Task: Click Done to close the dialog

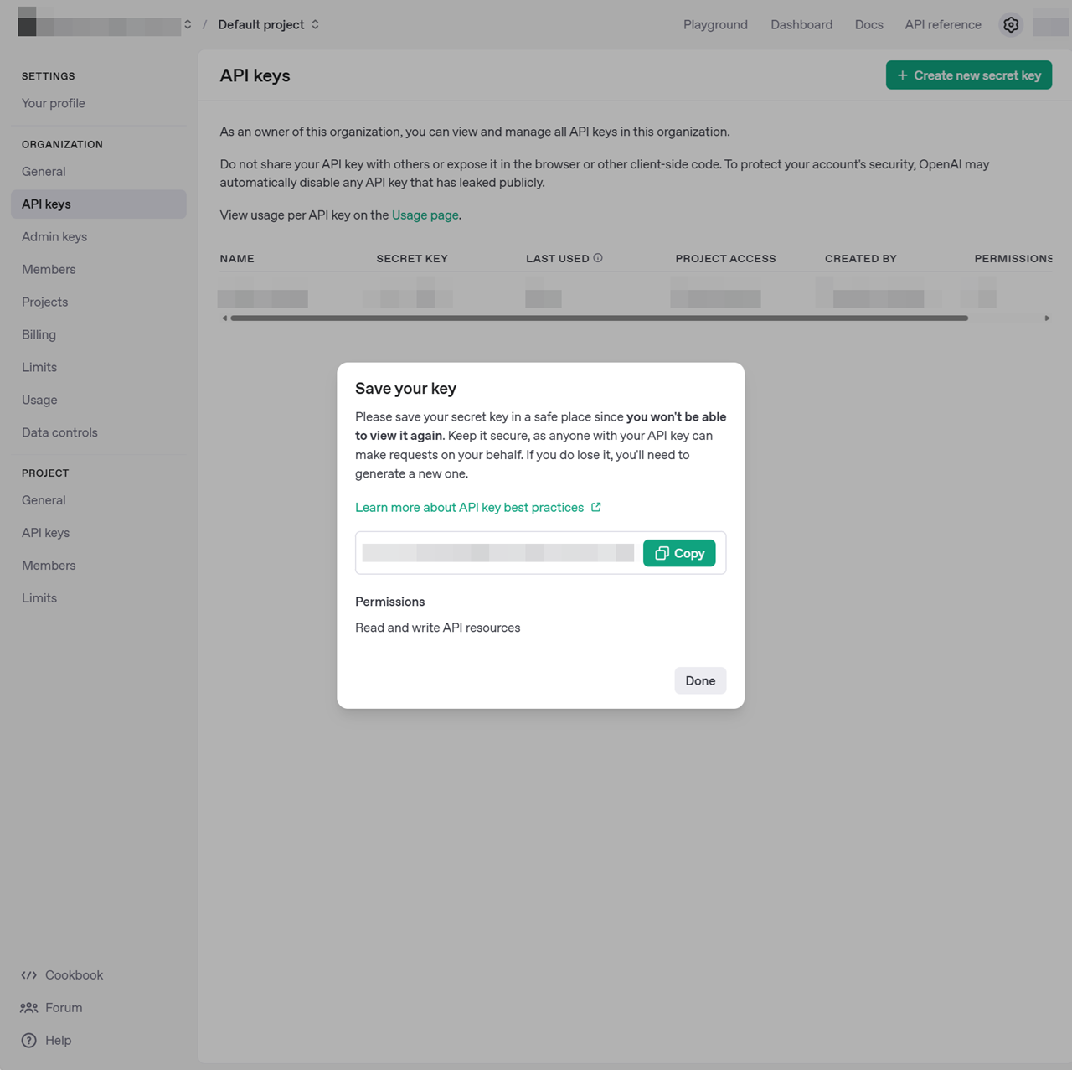Action: 700,680
